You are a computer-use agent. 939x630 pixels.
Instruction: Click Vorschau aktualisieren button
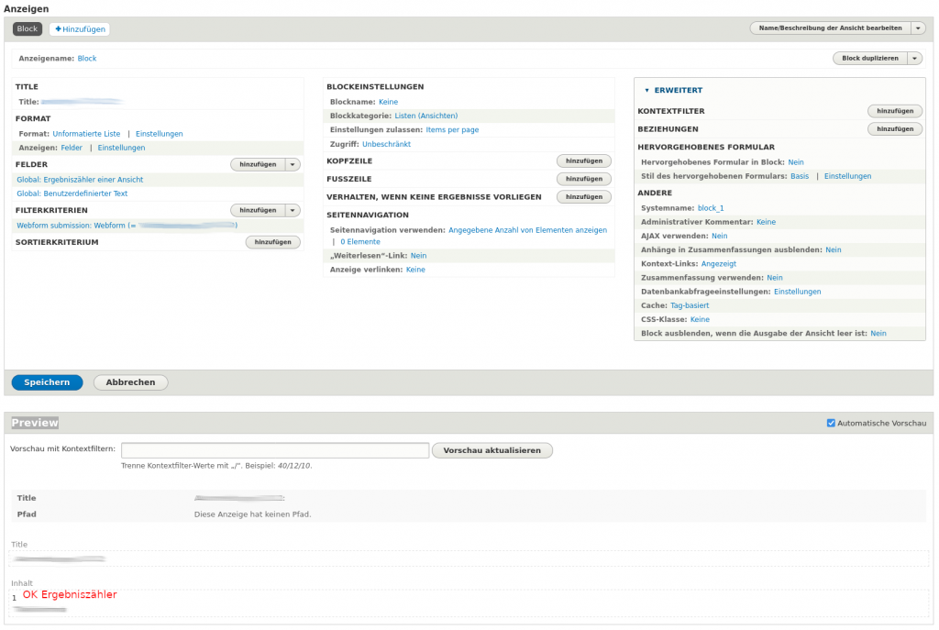[x=492, y=451]
